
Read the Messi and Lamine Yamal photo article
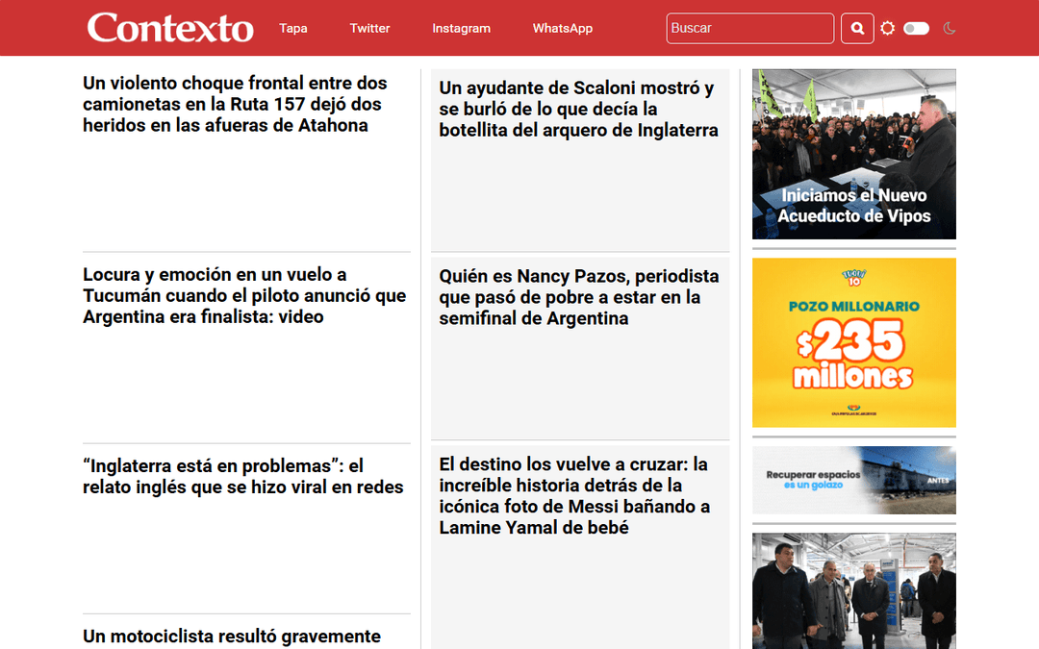coord(574,495)
